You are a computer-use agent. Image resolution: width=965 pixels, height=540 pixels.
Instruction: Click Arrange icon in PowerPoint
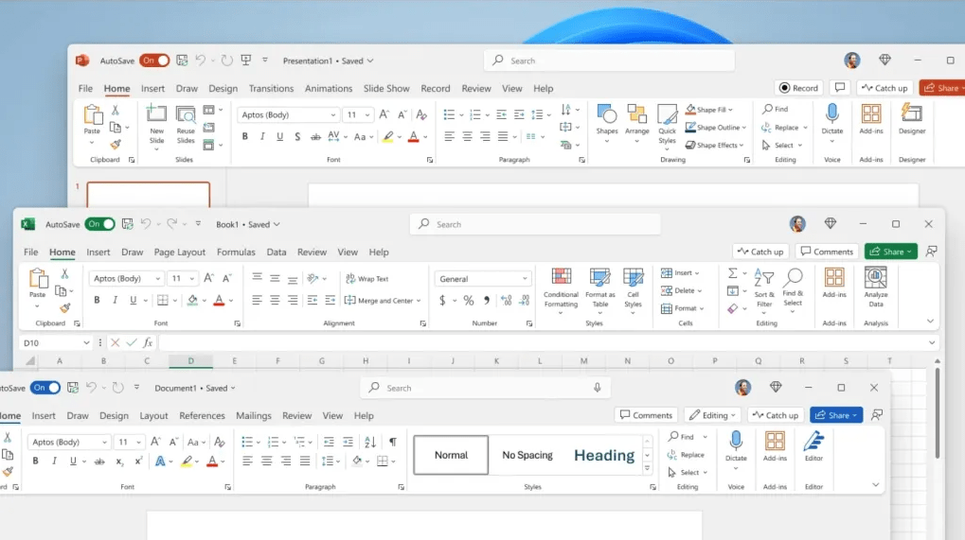(637, 114)
